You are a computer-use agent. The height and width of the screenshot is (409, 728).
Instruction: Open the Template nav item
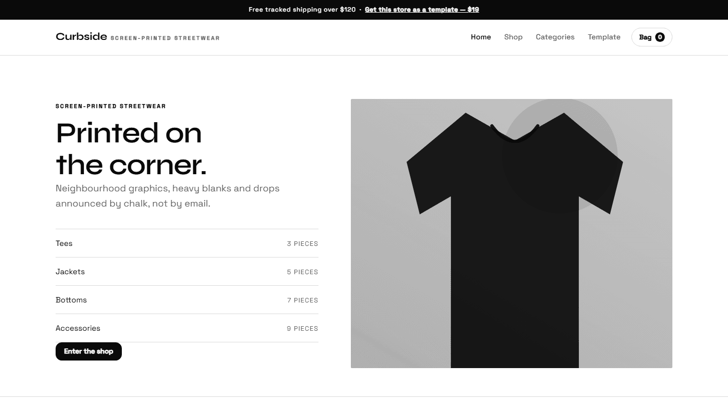(604, 37)
